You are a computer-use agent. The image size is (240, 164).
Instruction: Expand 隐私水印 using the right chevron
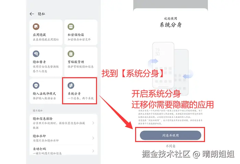(93, 138)
